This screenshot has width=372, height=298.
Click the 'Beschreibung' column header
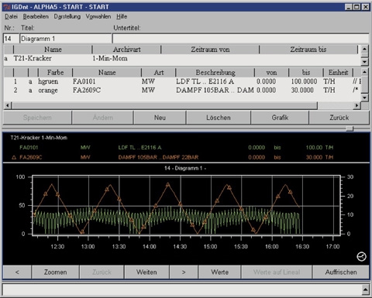tap(215, 73)
